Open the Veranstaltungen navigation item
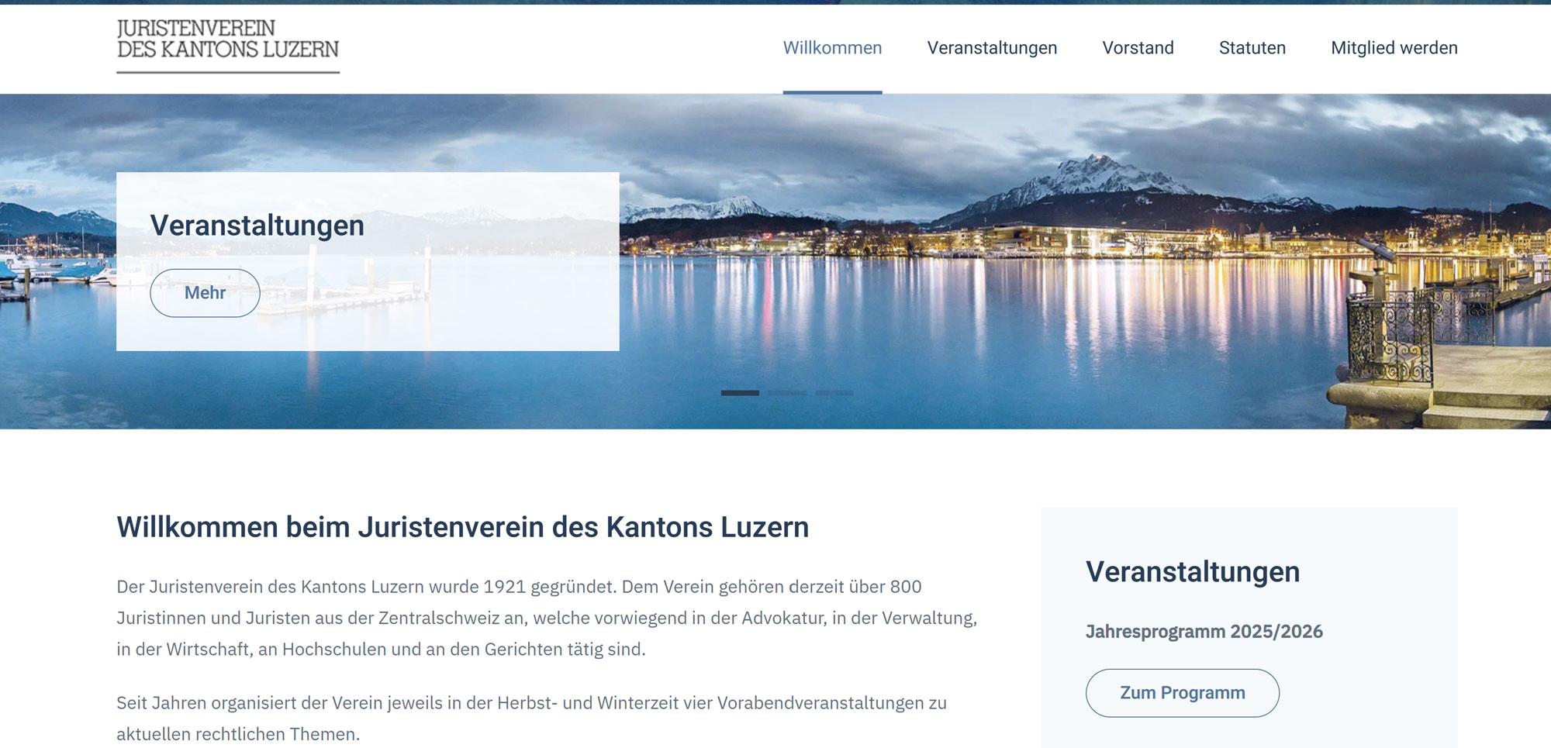 pos(992,47)
